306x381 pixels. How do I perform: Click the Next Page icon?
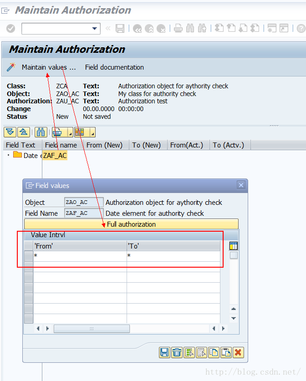coord(243,28)
